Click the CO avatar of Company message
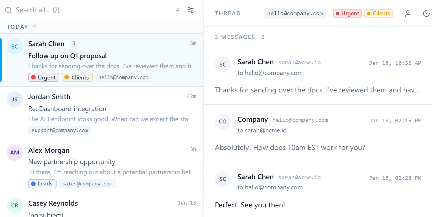 [223, 122]
